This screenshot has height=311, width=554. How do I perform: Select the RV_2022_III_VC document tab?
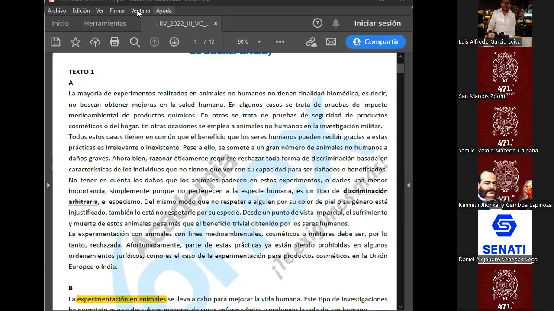[x=181, y=23]
